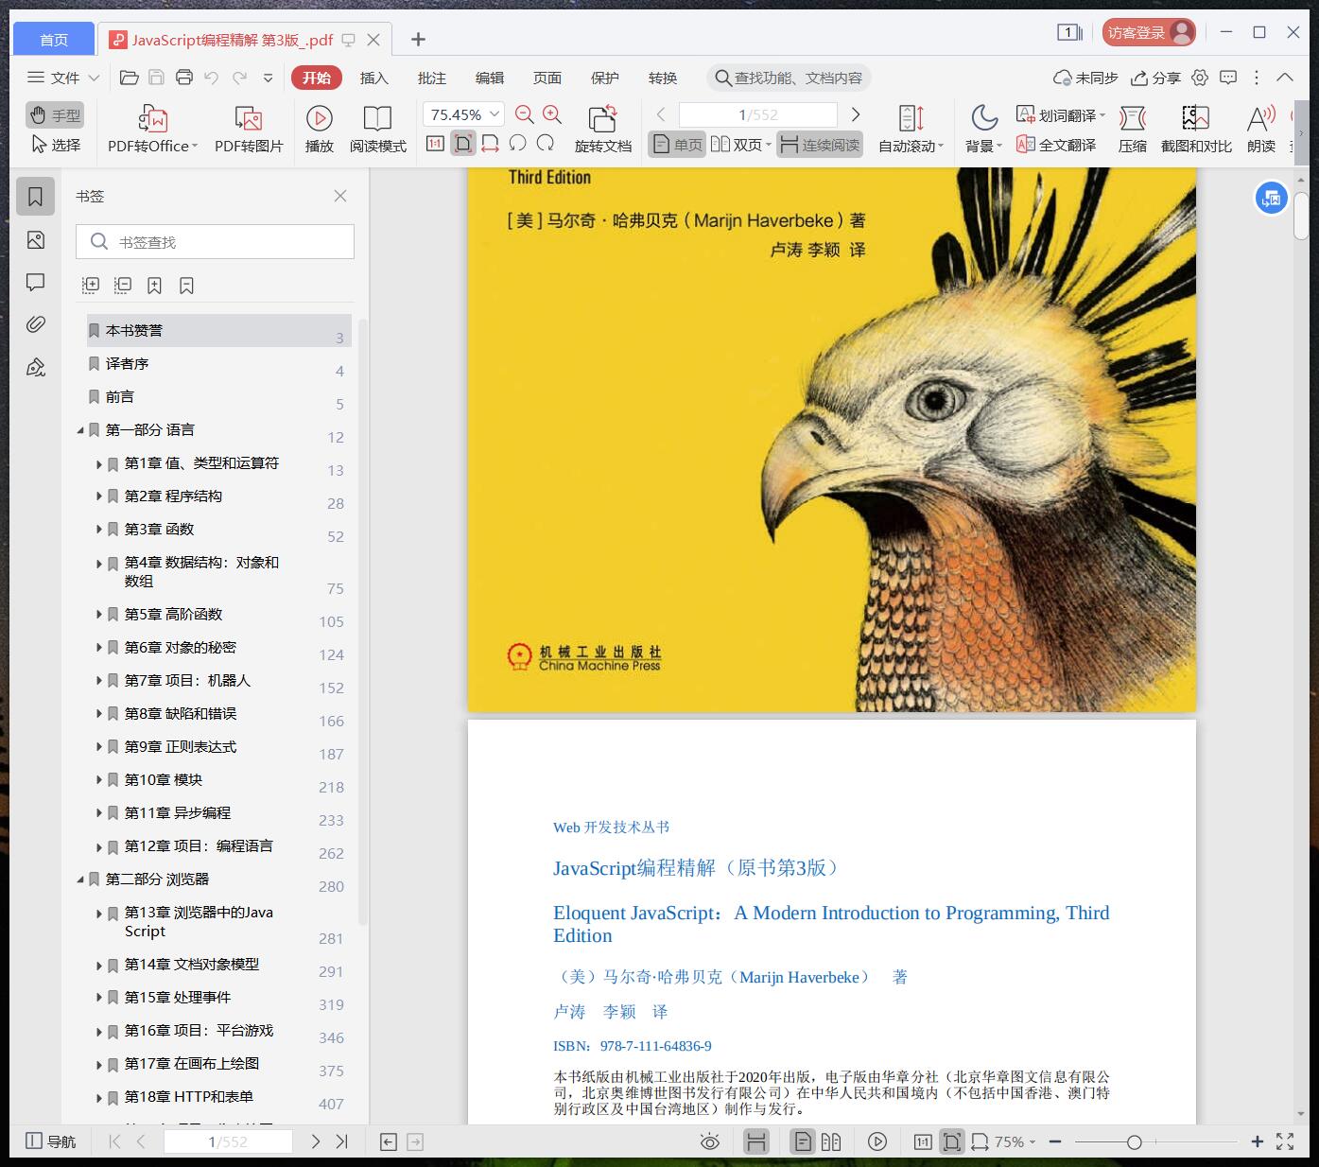The width and height of the screenshot is (1319, 1167).
Task: Open settings gear in title bar
Action: [1200, 78]
